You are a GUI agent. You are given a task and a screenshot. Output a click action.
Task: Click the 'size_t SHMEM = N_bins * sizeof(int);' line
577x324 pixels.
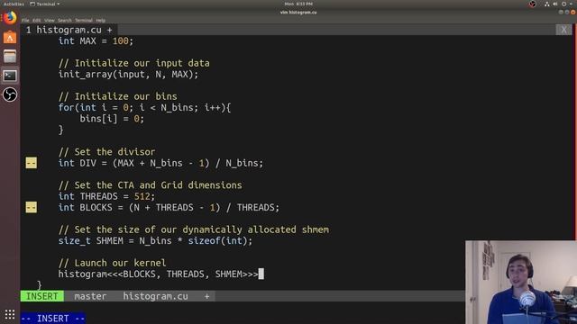[155, 240]
